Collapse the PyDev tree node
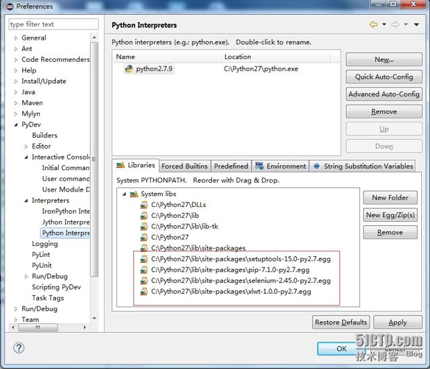 click(16, 125)
